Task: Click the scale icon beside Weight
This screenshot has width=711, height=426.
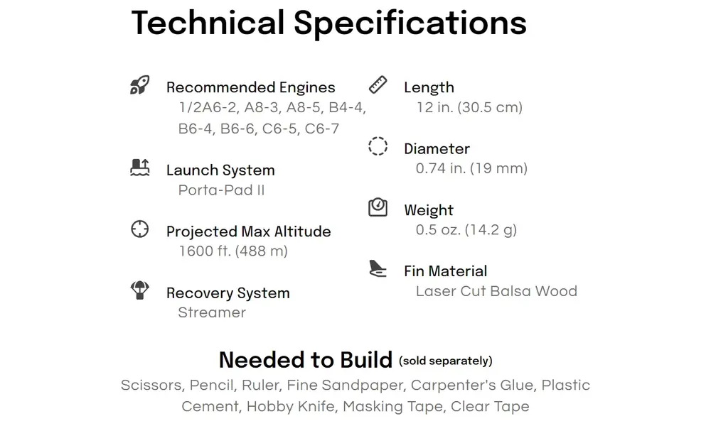Action: click(x=378, y=208)
